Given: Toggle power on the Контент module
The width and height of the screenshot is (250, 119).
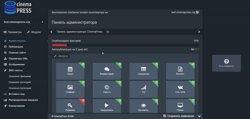Looking at the screenshot, I should pos(193,64).
